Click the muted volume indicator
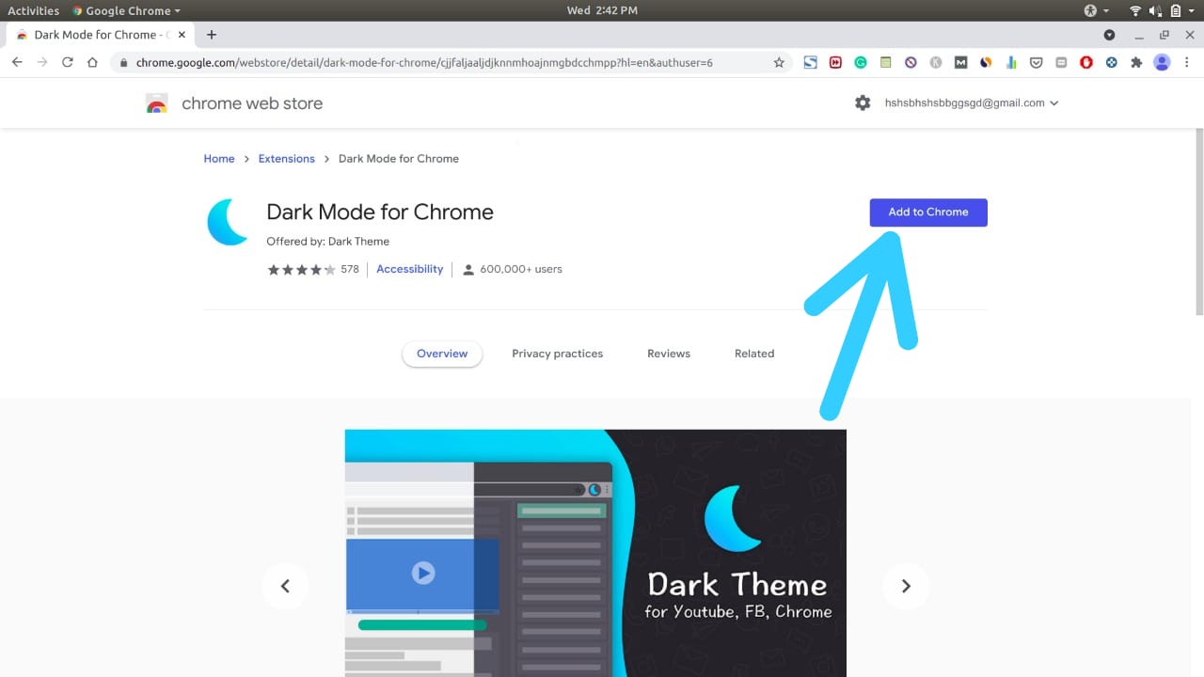 click(x=1154, y=10)
